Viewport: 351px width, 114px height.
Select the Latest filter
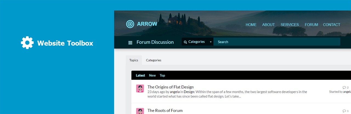140,76
